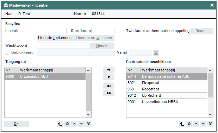Open the calendar picker next to Vanaf
The image size is (218, 133).
point(156,53)
